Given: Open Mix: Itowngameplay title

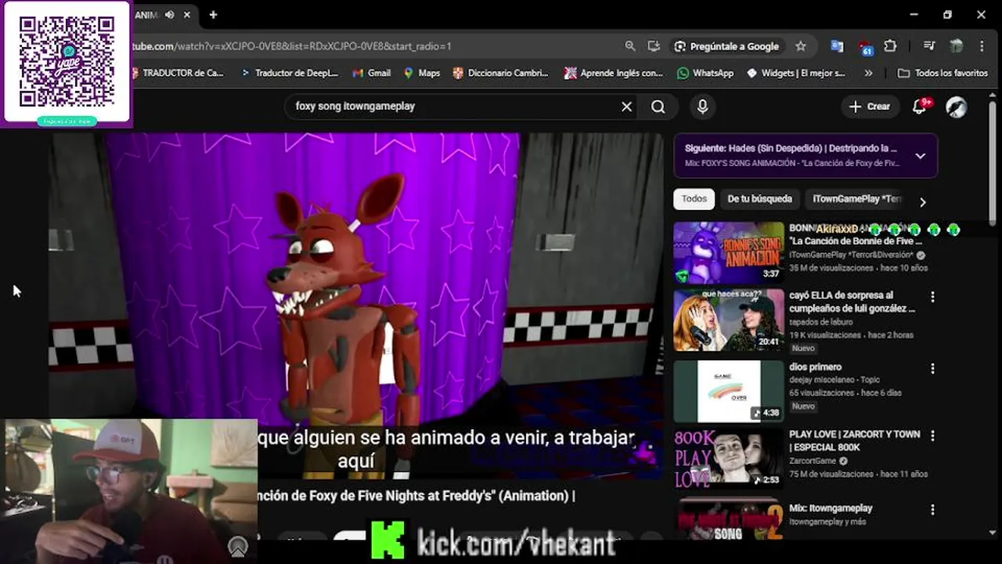Looking at the screenshot, I should pos(831,508).
